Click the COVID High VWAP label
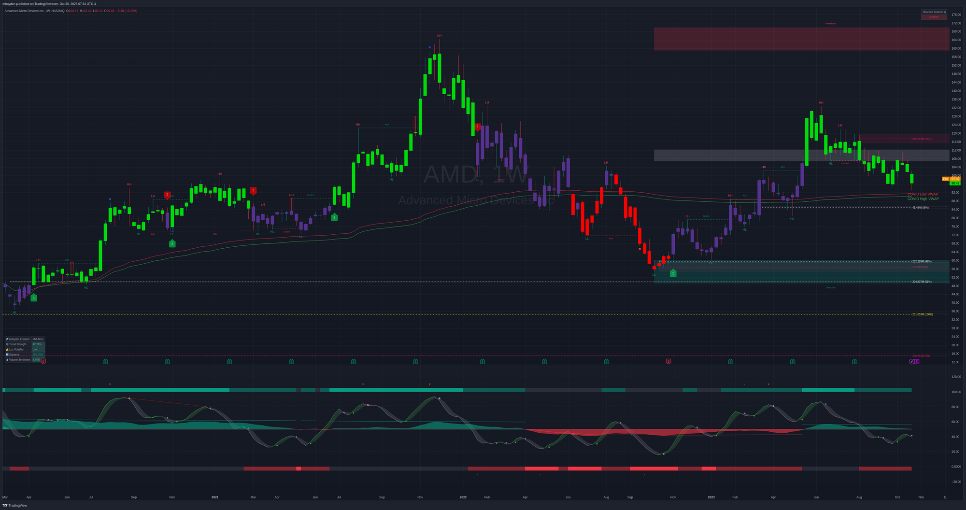Image resolution: width=966 pixels, height=510 pixels. 923,198
